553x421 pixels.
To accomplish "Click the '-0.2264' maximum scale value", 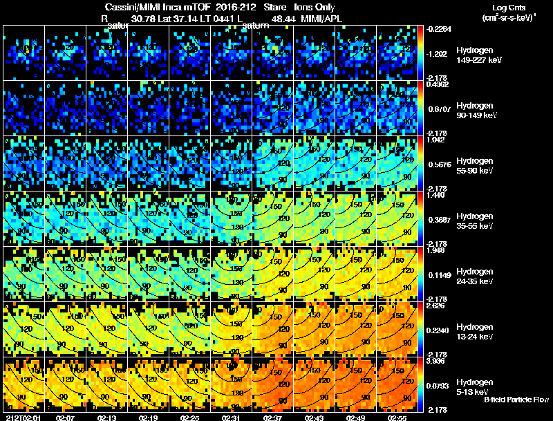I will 438,29.
